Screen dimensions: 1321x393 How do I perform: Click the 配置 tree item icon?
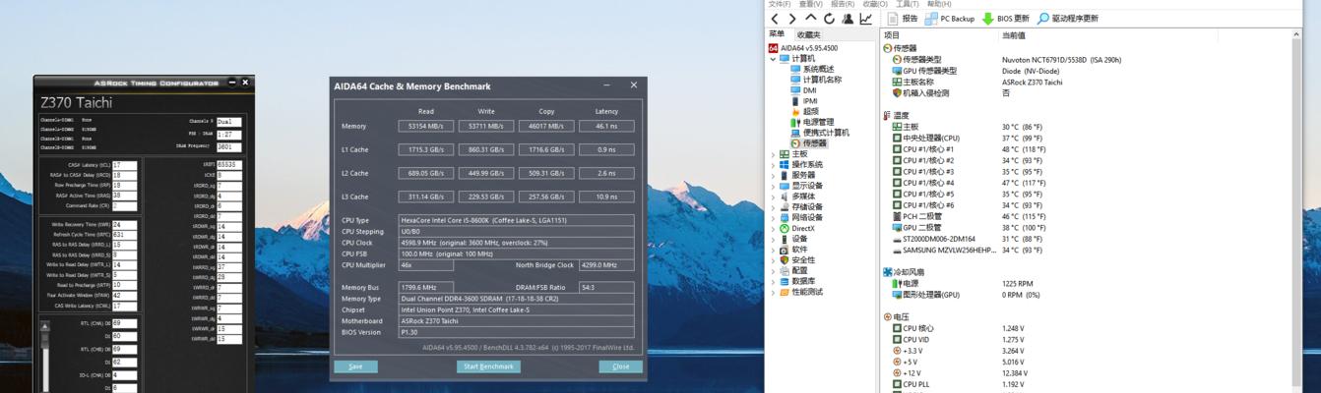pyautogui.click(x=785, y=270)
